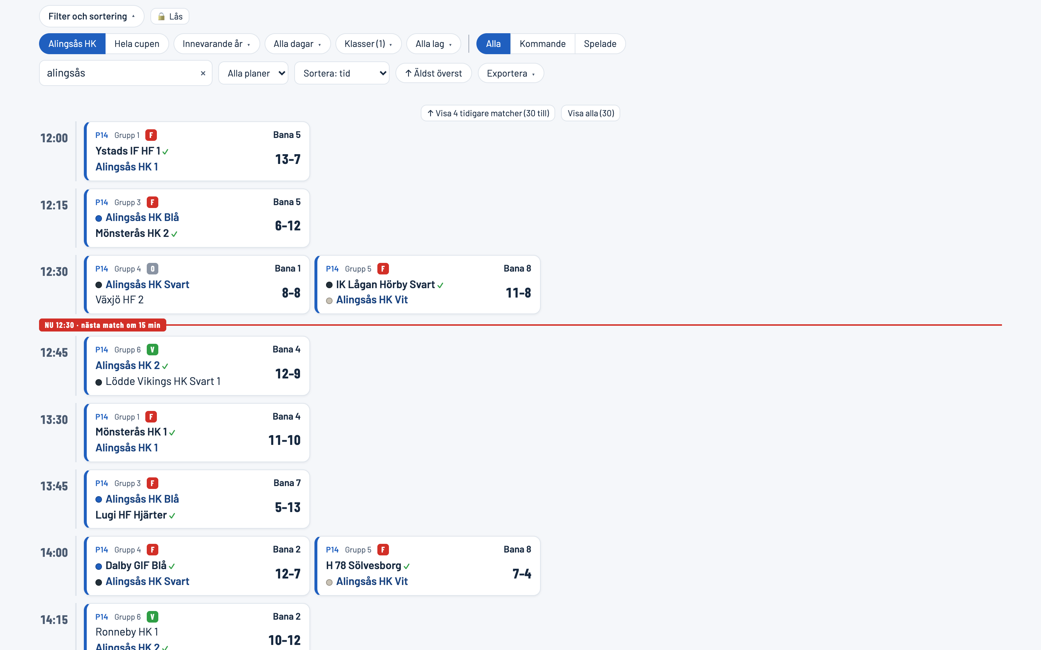
Task: Click winner checkmark next to Mönsterås HK 1
Action: point(172,433)
